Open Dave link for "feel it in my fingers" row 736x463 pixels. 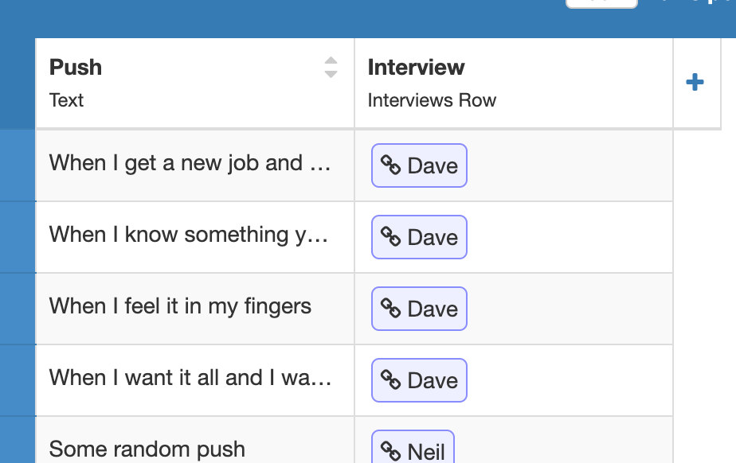click(433, 309)
